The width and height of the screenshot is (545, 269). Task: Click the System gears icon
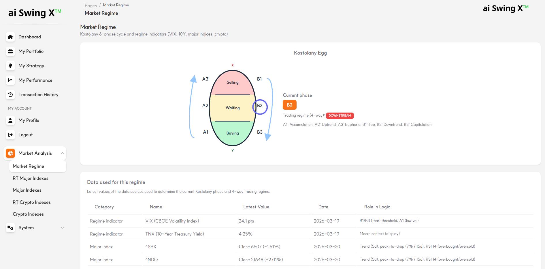pyautogui.click(x=10, y=228)
